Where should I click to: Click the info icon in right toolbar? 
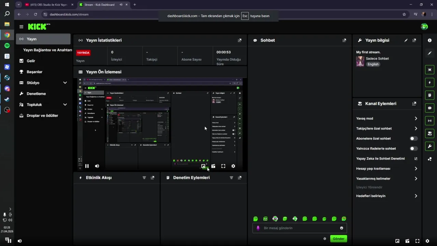coord(429,40)
